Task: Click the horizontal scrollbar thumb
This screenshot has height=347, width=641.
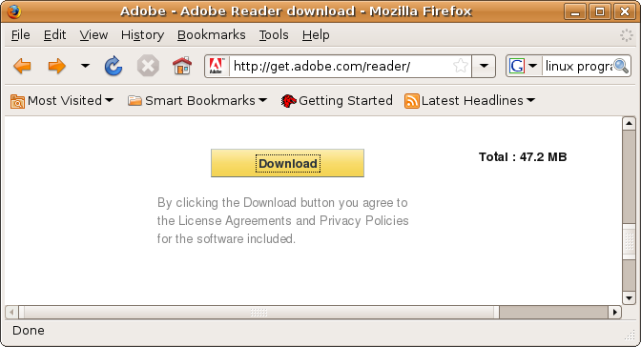Action: point(258,313)
